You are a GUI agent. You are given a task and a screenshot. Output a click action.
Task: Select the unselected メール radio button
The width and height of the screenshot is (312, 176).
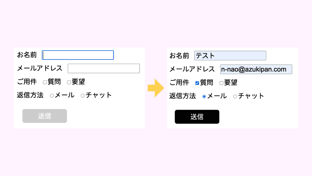pyautogui.click(x=52, y=96)
